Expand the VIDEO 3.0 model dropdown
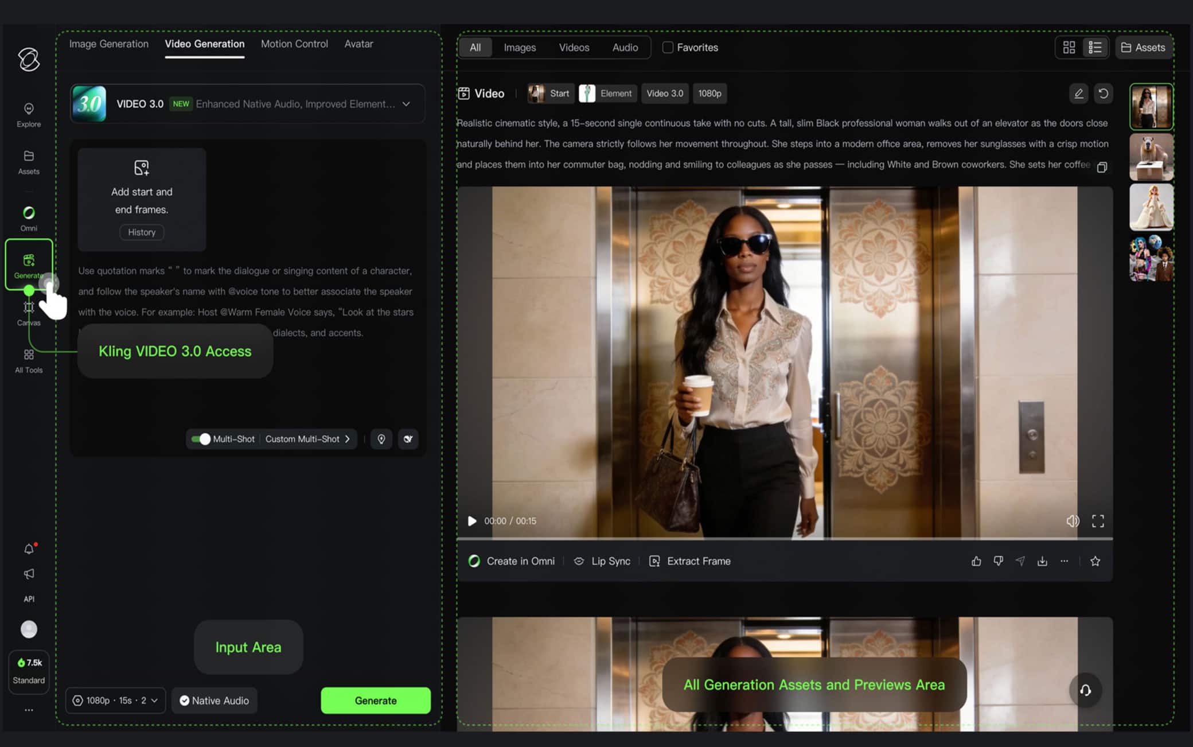 pos(406,104)
